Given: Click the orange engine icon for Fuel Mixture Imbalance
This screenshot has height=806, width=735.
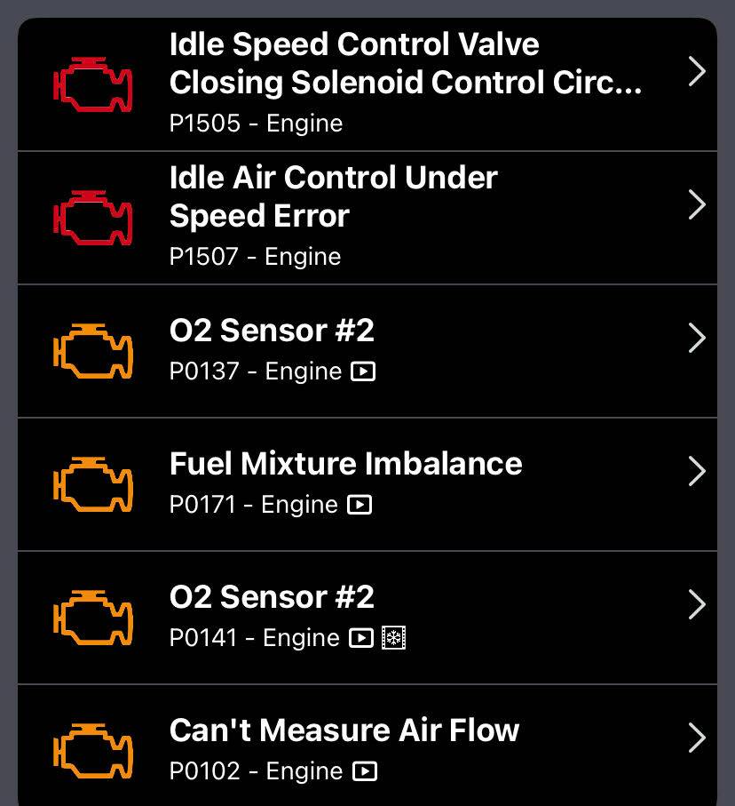Looking at the screenshot, I should pos(93,483).
